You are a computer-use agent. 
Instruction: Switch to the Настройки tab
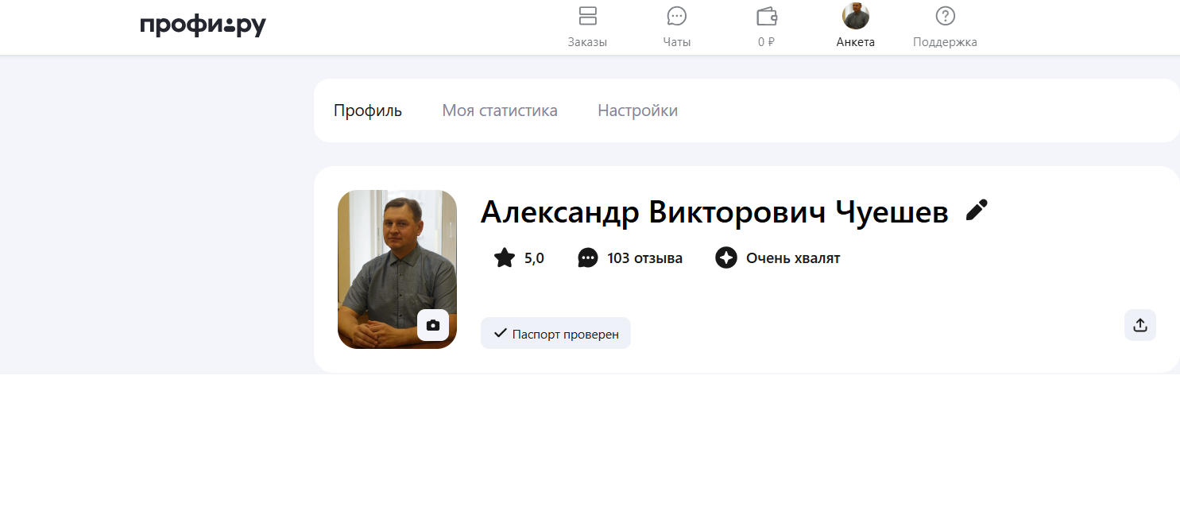click(x=637, y=110)
